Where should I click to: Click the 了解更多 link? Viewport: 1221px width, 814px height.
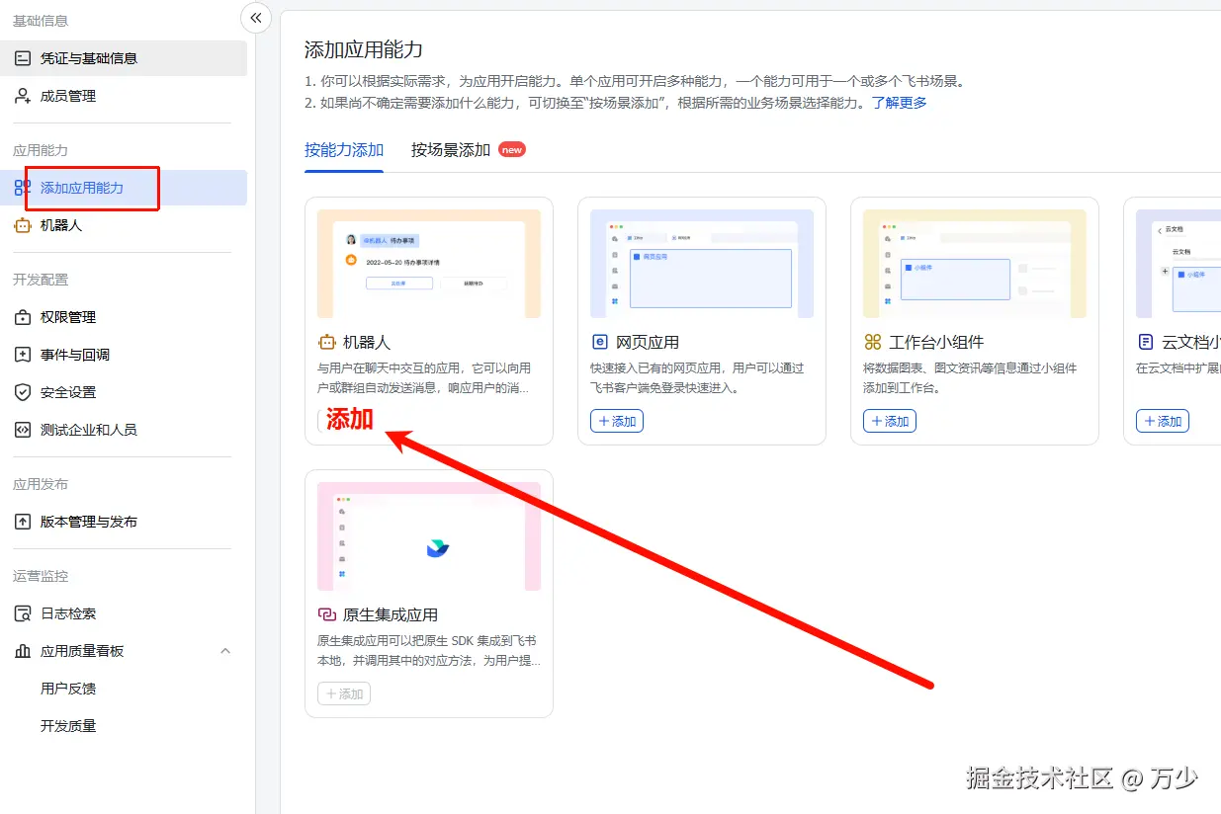pos(899,103)
